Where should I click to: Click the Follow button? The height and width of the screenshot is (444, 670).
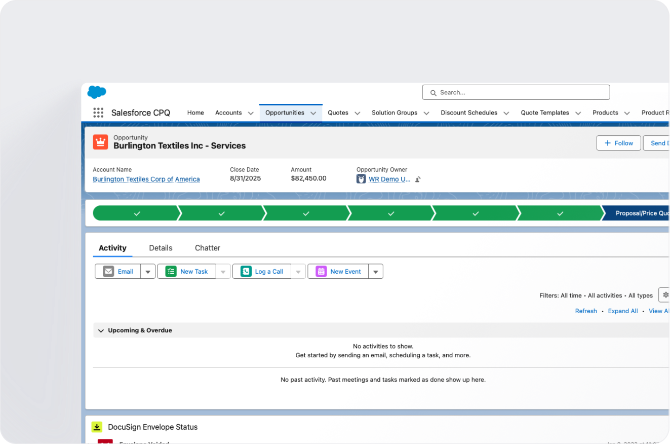(618, 143)
